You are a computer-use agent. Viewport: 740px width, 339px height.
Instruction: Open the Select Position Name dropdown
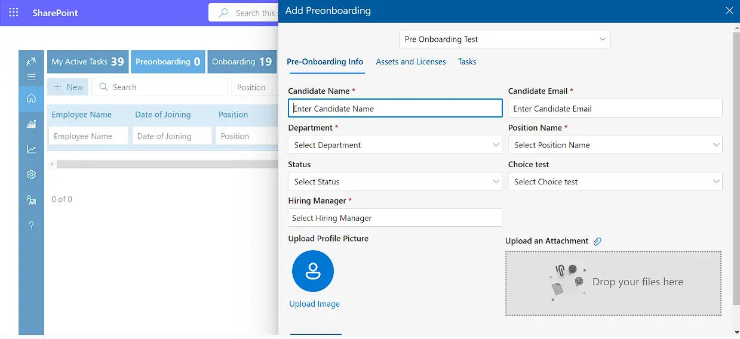[x=615, y=145]
